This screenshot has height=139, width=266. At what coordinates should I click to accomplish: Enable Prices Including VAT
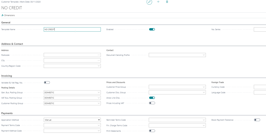pos(152,103)
